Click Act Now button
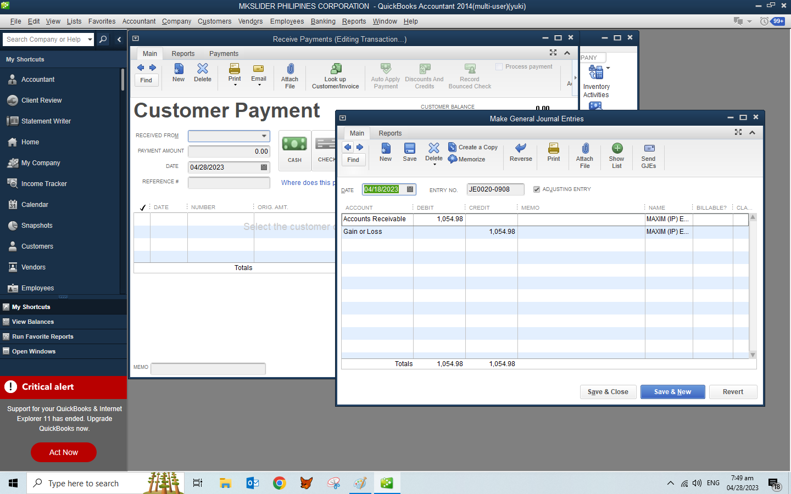 click(64, 452)
